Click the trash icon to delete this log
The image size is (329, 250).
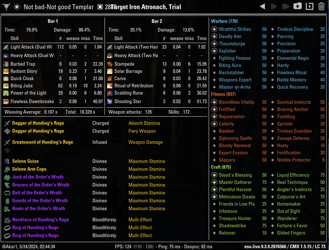coord(321,7)
